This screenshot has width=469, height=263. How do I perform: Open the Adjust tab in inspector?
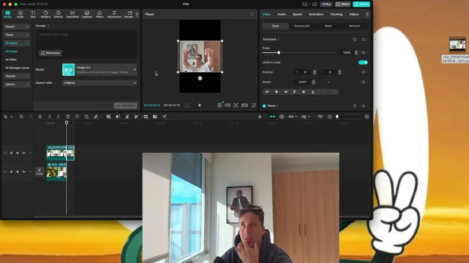point(354,14)
